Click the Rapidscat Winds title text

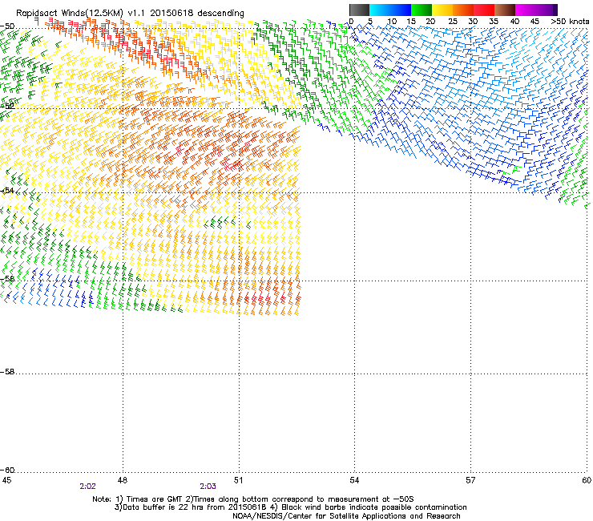pyautogui.click(x=130, y=14)
